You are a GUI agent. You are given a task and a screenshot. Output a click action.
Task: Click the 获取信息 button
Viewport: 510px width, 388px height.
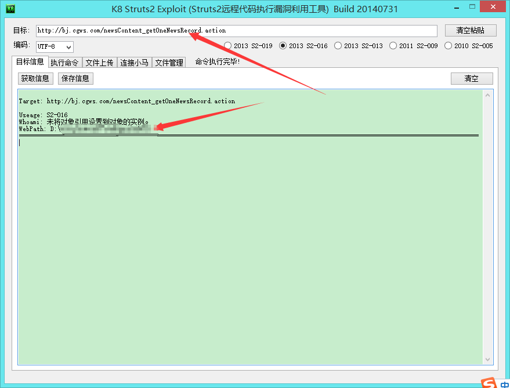coord(35,78)
